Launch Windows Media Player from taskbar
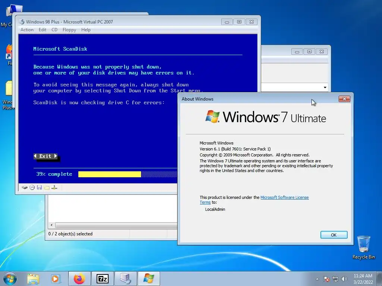This screenshot has height=286, width=382. click(56, 279)
